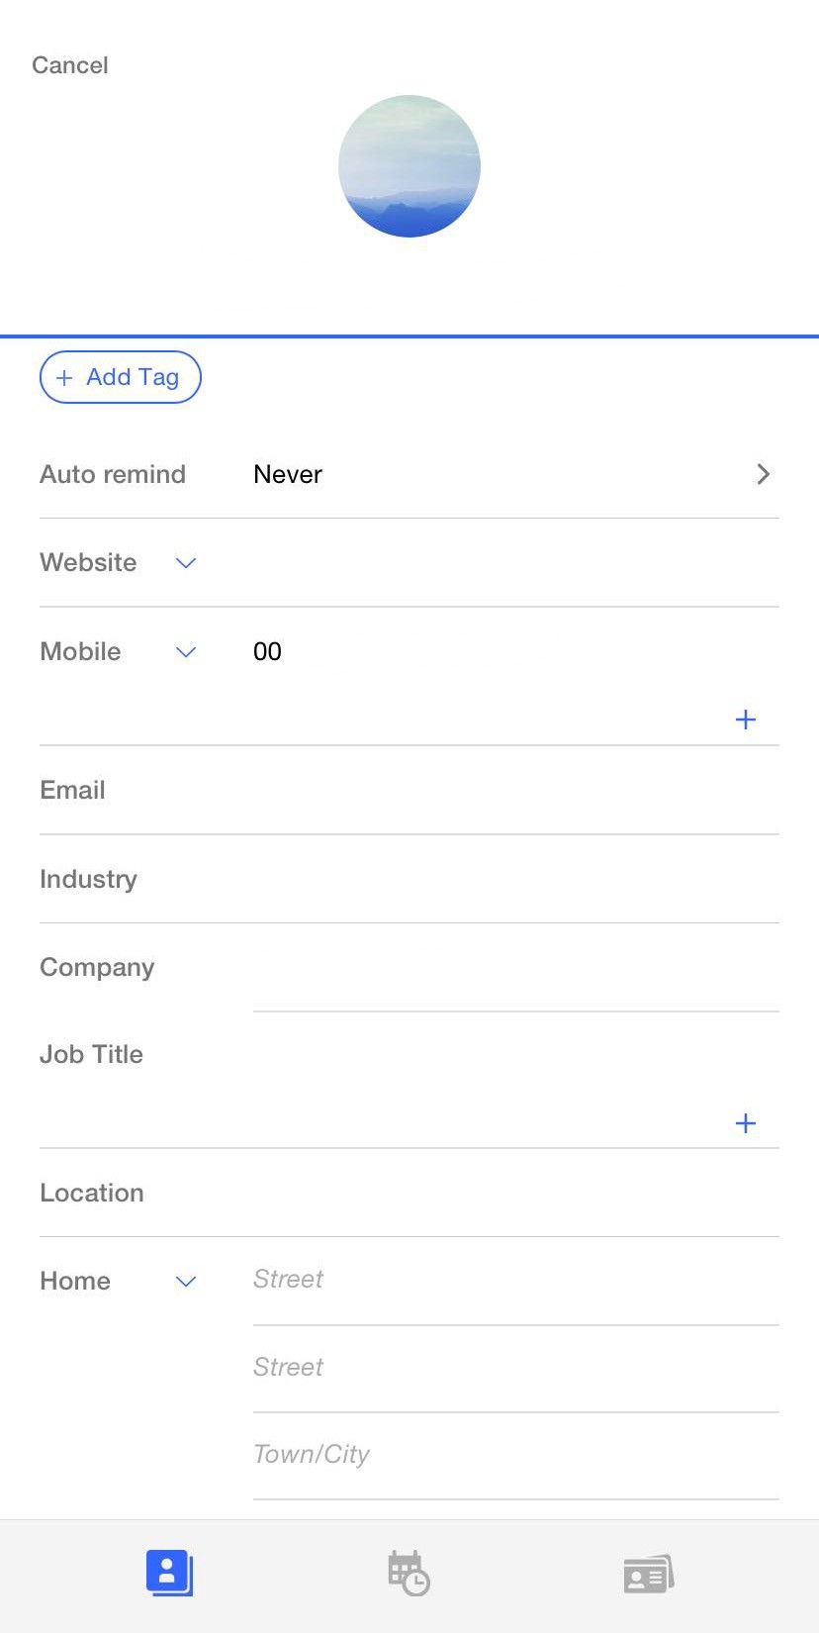Cancel editing the contact
Viewport: 819px width, 1633px height.
tap(69, 65)
